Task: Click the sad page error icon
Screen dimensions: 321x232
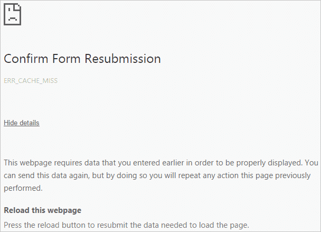Action: coord(13,13)
